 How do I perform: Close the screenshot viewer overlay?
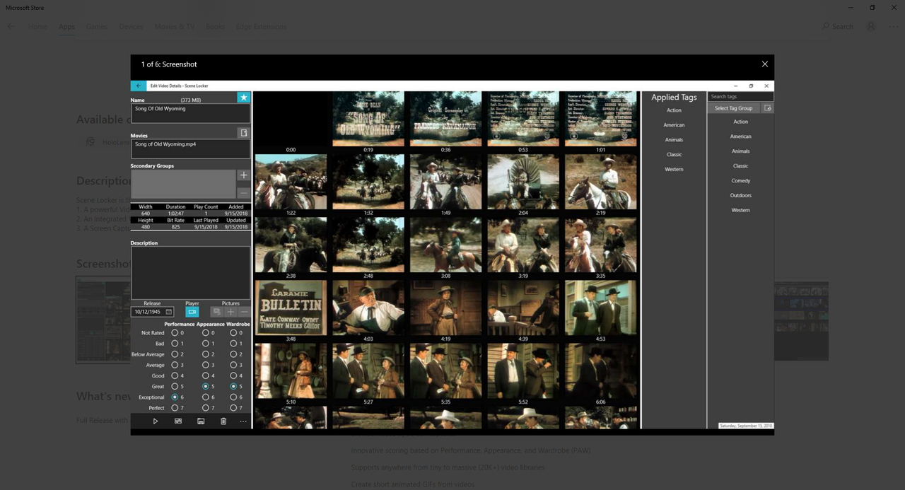(x=764, y=64)
